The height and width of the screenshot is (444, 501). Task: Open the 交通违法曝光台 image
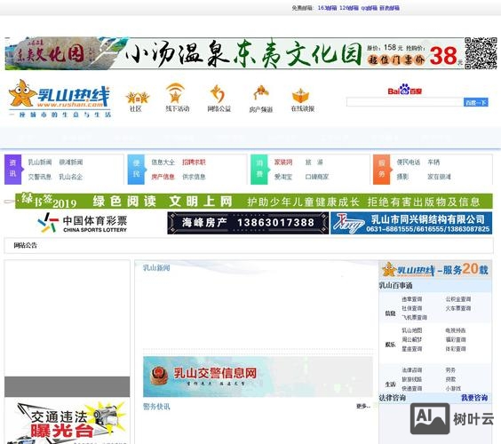click(x=68, y=422)
